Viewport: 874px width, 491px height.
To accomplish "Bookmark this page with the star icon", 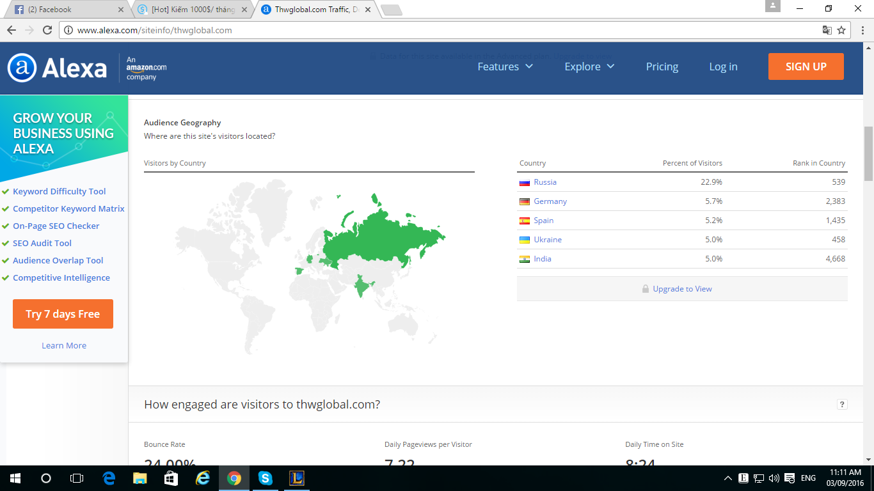I will coord(841,30).
